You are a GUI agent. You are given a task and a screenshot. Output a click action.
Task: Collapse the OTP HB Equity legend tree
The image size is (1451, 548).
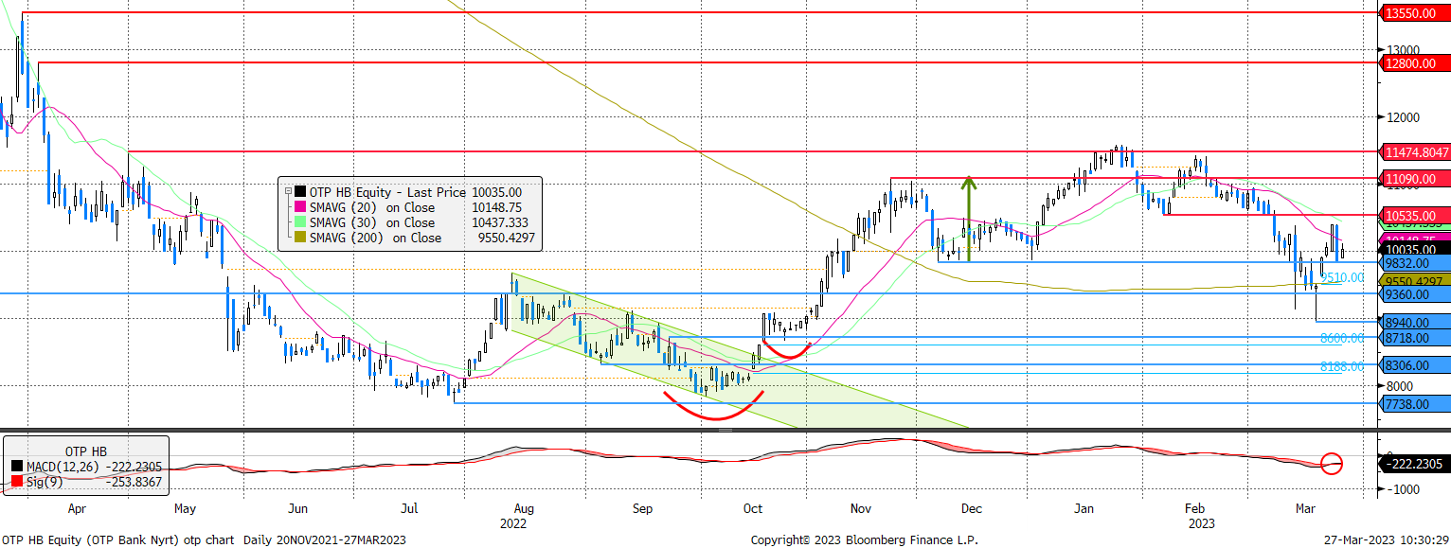point(289,192)
